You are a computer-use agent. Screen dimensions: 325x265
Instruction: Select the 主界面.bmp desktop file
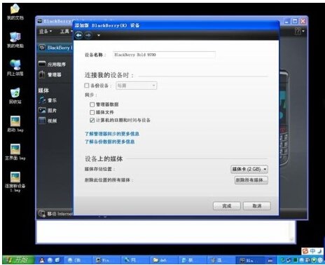(15, 152)
